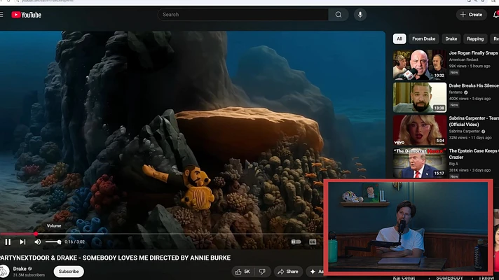Click The Epstein Case Keeps title

[474, 154]
